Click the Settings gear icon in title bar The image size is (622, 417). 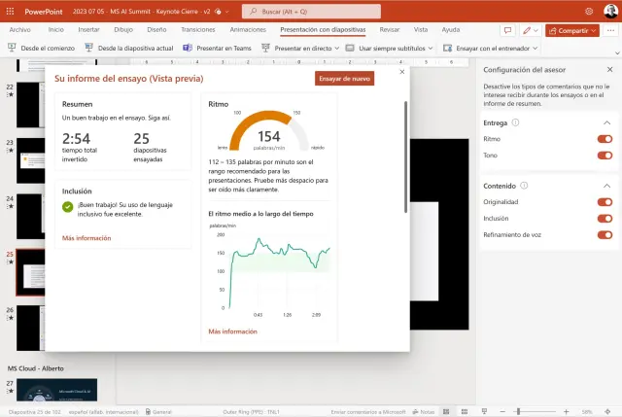click(x=589, y=11)
